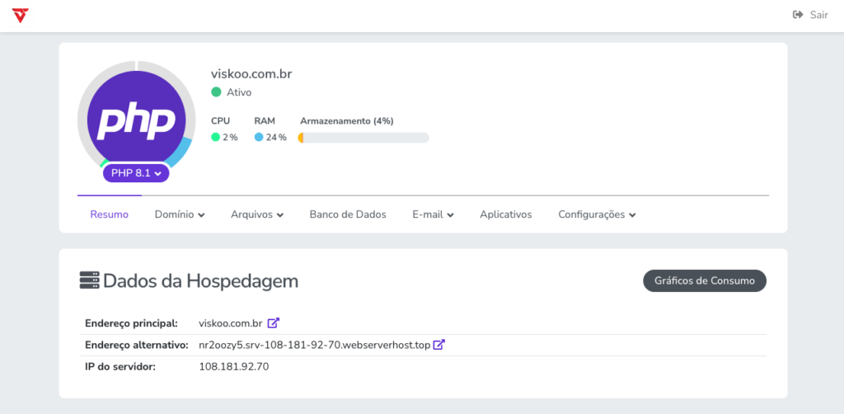844x414 pixels.
Task: Select the Resumo tab
Action: tap(110, 214)
